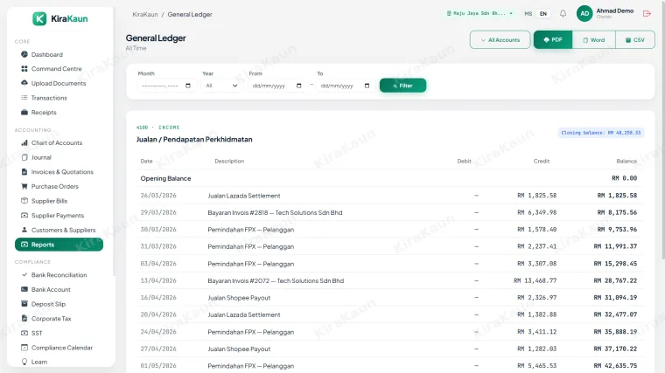Image resolution: width=665 pixels, height=373 pixels.
Task: Open the Reports menu item
Action: coord(59,245)
